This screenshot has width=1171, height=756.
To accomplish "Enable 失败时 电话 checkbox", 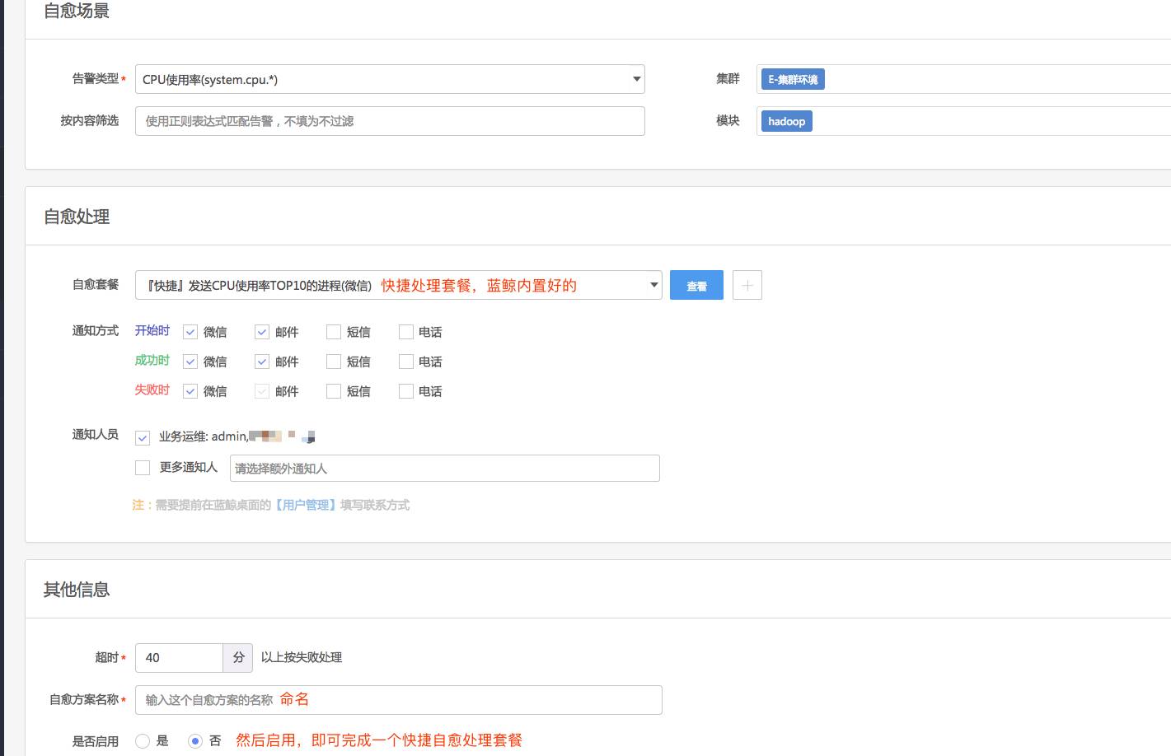I will [406, 391].
